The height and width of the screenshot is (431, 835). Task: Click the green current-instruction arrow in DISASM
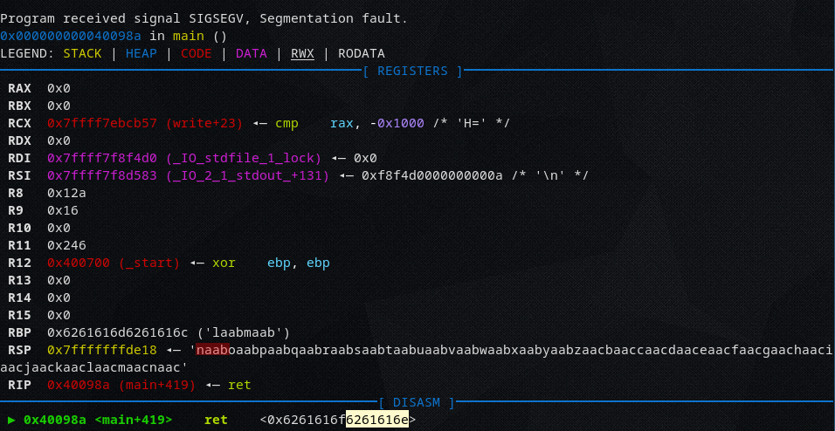tap(10, 420)
